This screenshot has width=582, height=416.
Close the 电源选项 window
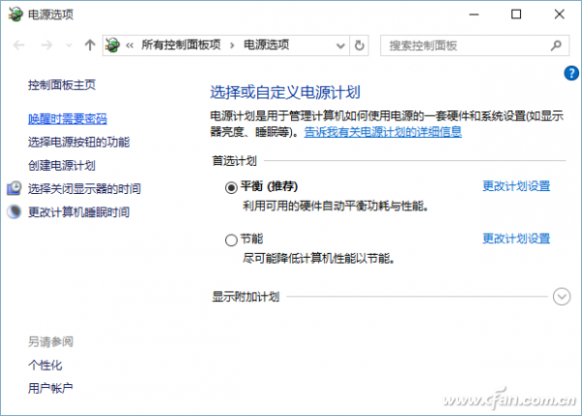(559, 15)
